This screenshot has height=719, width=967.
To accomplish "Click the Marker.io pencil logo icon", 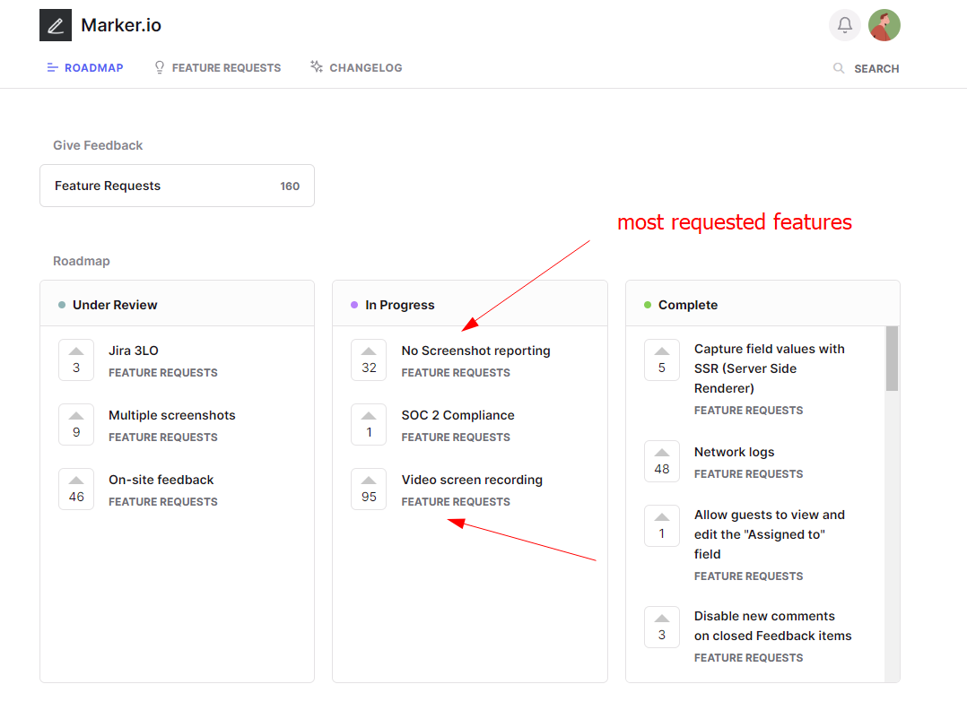I will pyautogui.click(x=56, y=25).
